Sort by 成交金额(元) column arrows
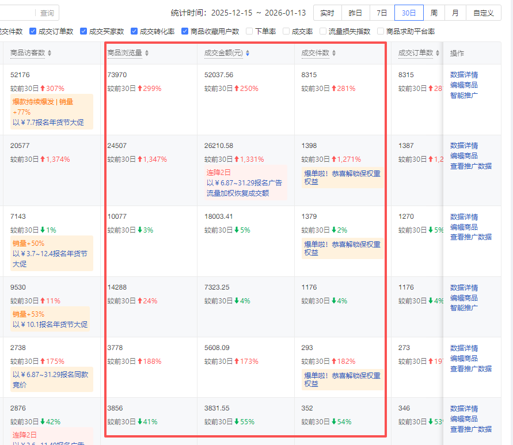Viewport: 513px width, 445px height. tap(248, 53)
